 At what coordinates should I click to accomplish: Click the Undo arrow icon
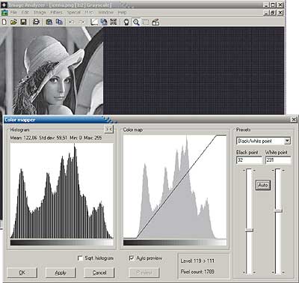pos(72,22)
